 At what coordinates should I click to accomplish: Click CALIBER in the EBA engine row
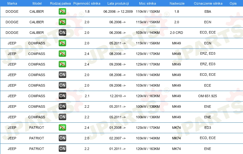[x=37, y=11]
